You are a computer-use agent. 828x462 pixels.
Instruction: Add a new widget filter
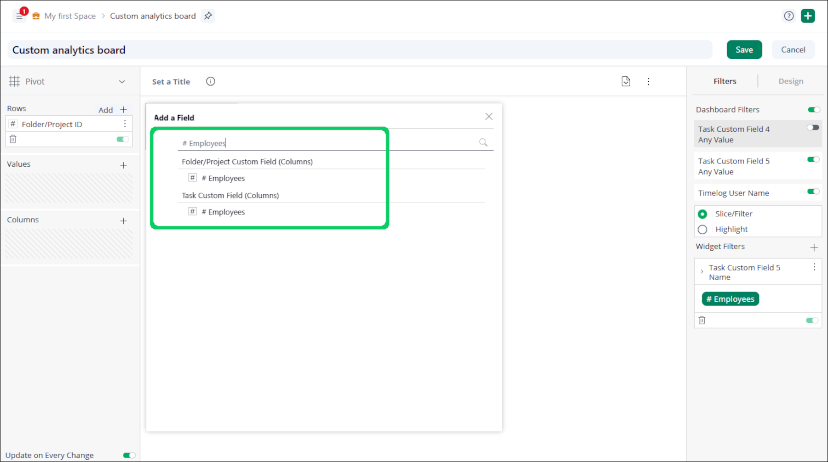click(814, 248)
